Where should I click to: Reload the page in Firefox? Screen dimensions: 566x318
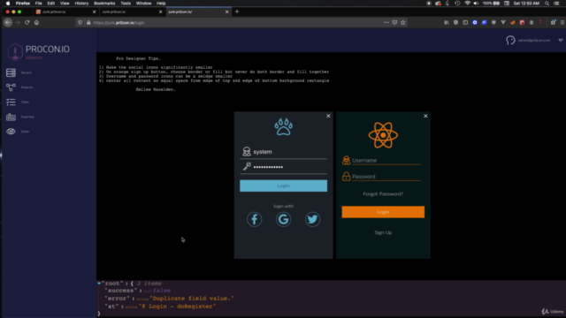pos(27,22)
